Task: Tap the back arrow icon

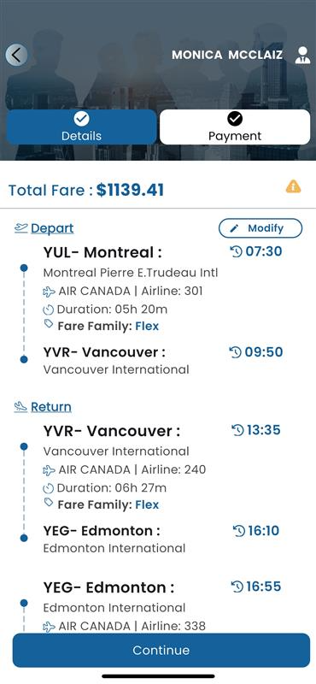Action: [16, 55]
